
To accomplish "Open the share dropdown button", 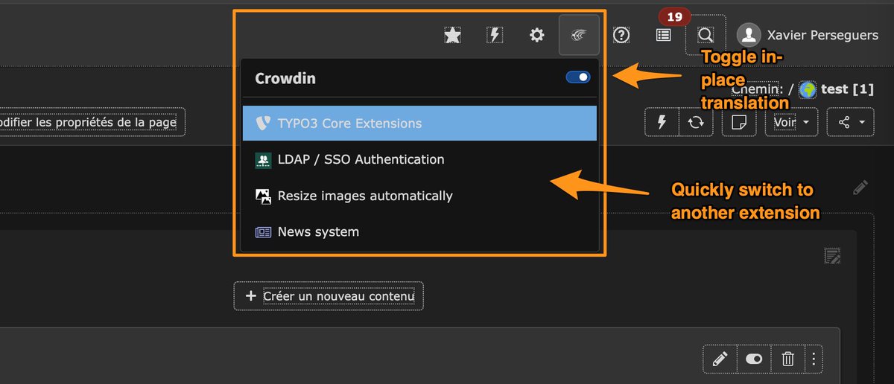I will [851, 122].
